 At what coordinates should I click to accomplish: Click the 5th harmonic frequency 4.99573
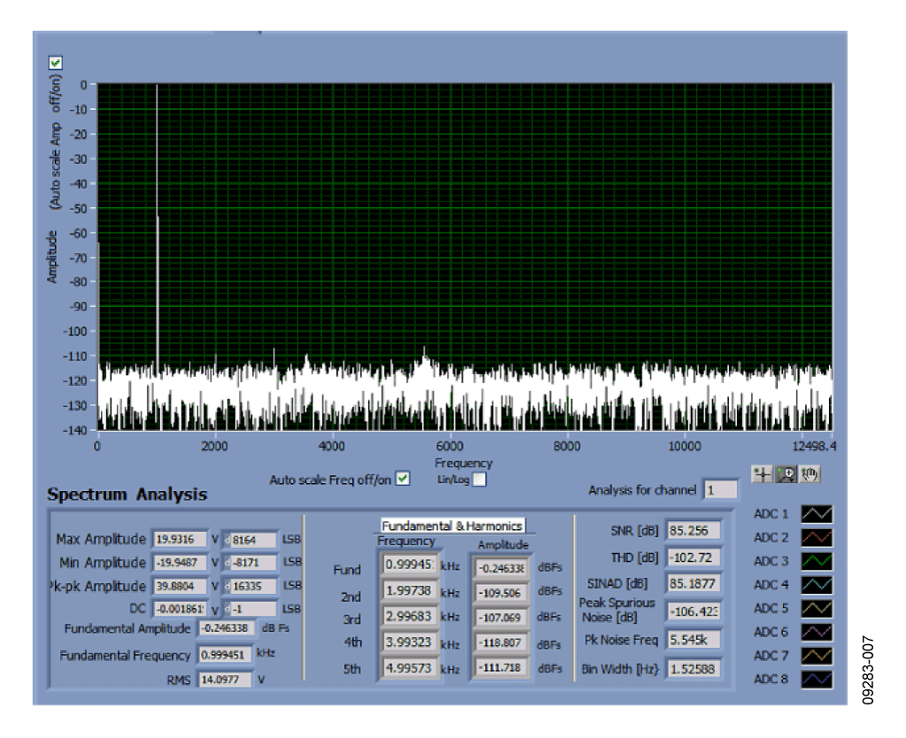click(409, 668)
